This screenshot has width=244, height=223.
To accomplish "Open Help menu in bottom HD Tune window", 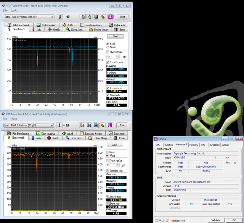I will click(14, 119).
